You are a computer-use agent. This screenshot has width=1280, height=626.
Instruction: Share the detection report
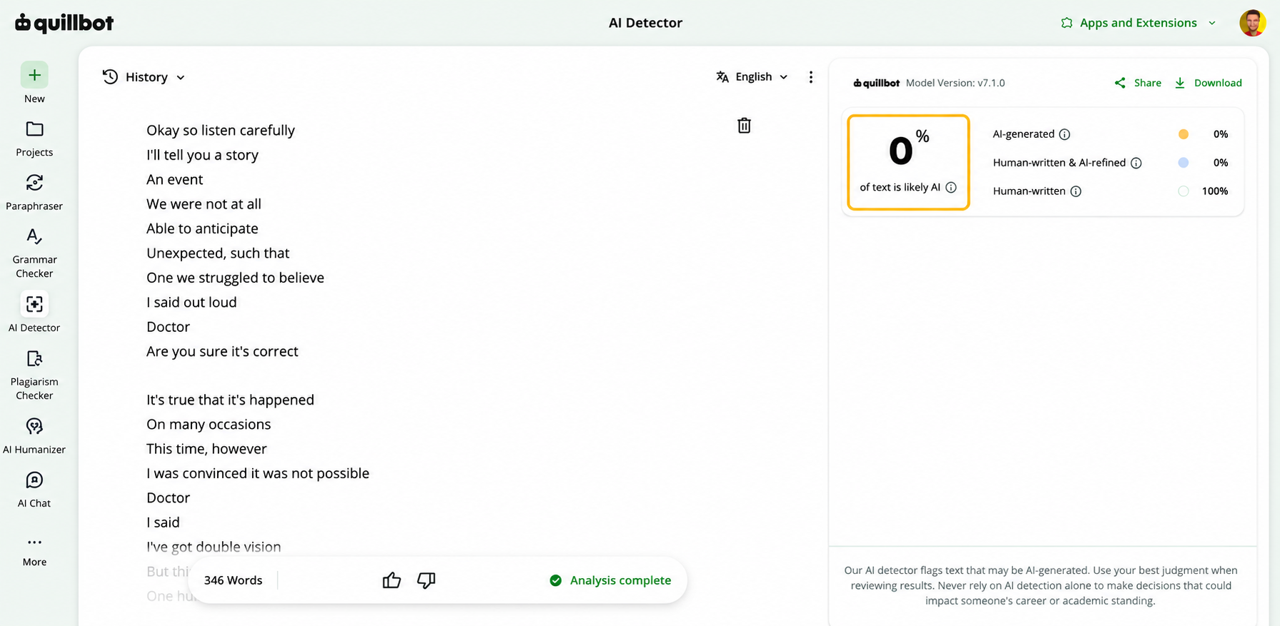coord(1138,83)
